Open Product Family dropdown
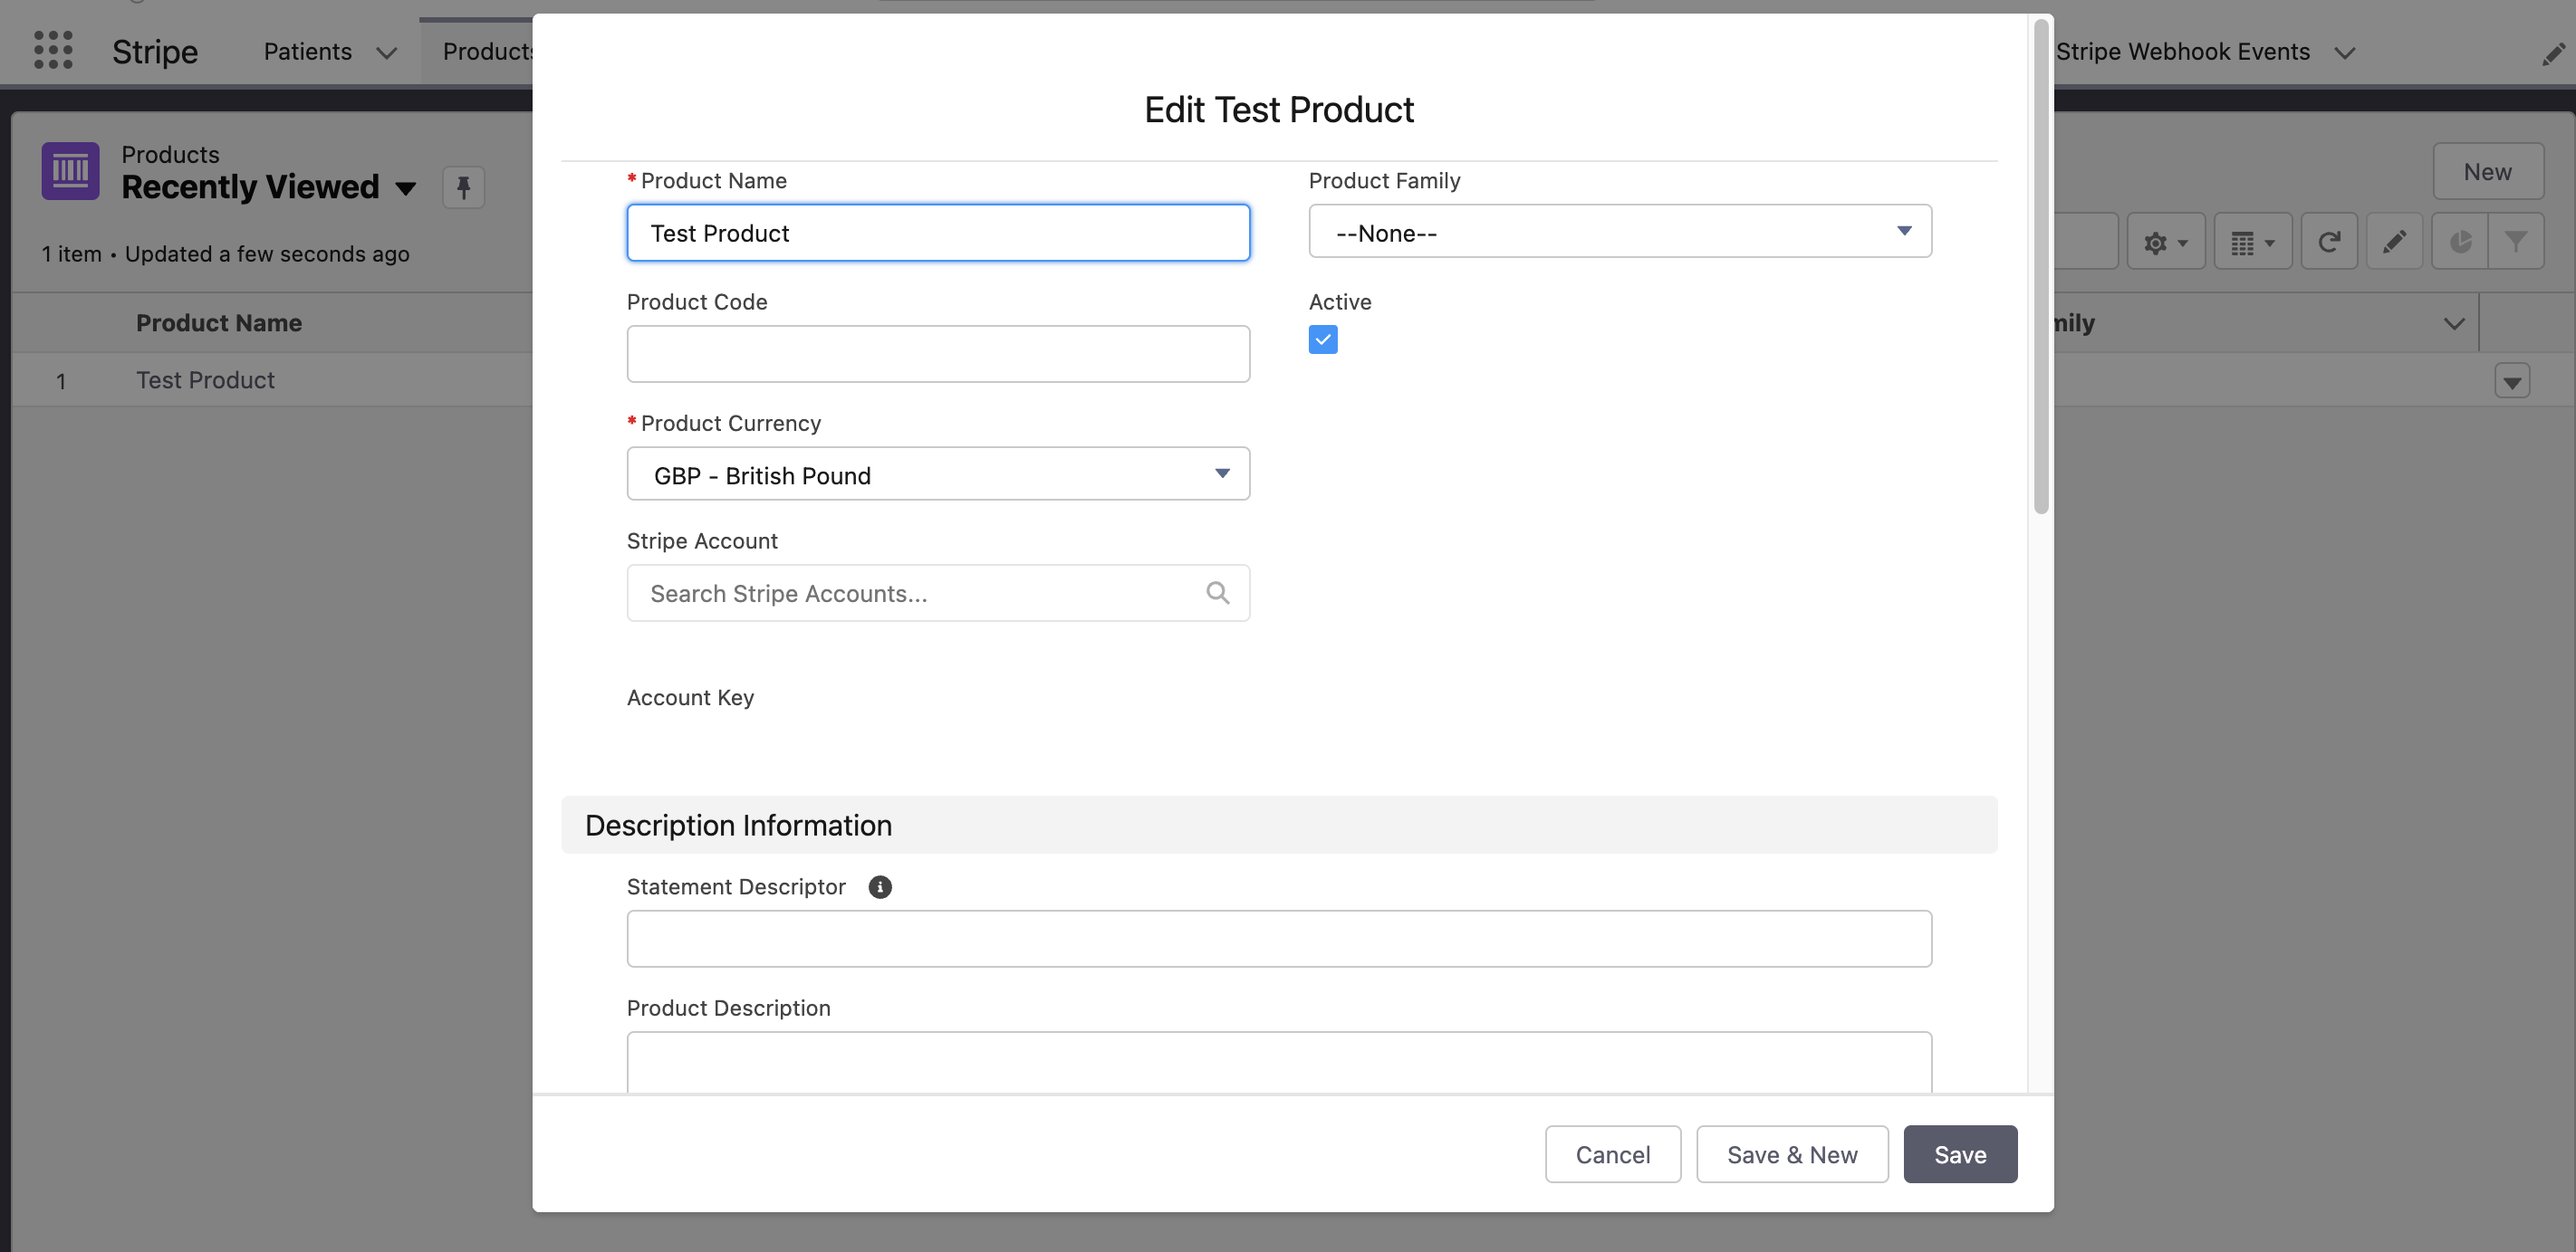Viewport: 2576px width, 1252px height. (1619, 232)
